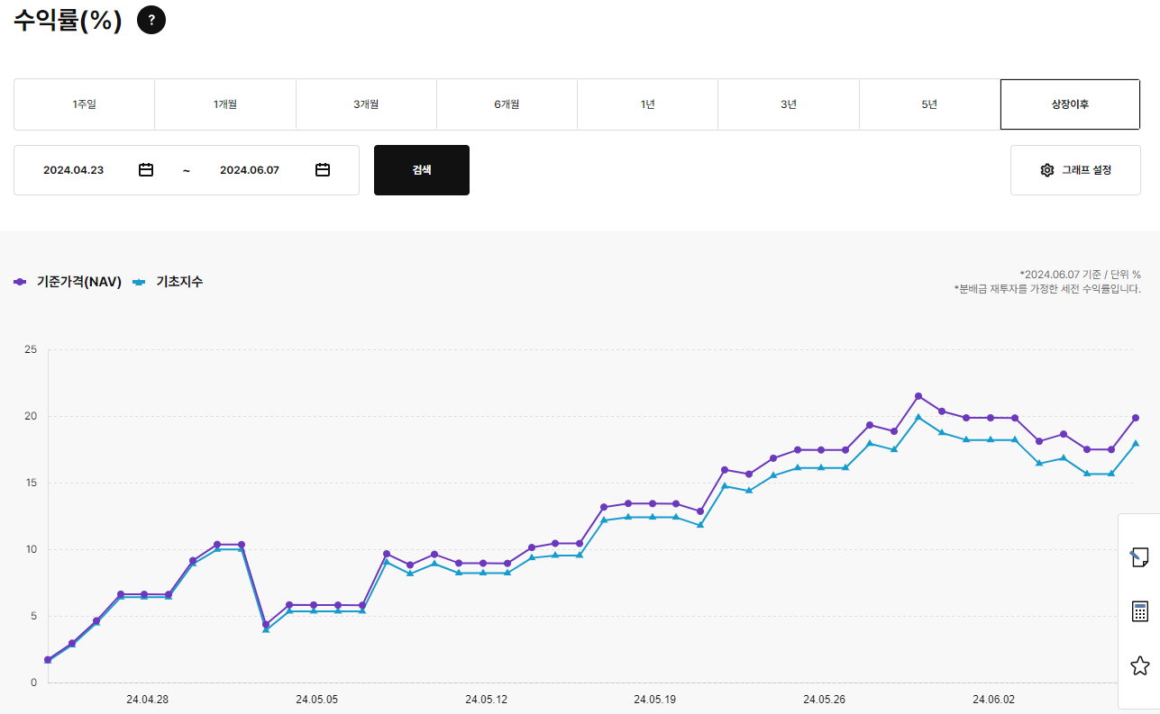The image size is (1160, 714).
Task: Click the 24.05.19 x-axis label
Action: tap(655, 699)
